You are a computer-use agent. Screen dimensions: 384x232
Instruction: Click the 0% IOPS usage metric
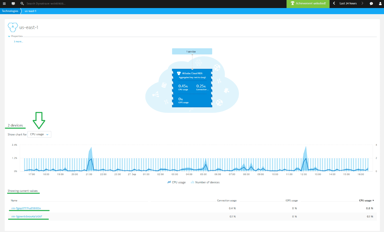(183, 100)
